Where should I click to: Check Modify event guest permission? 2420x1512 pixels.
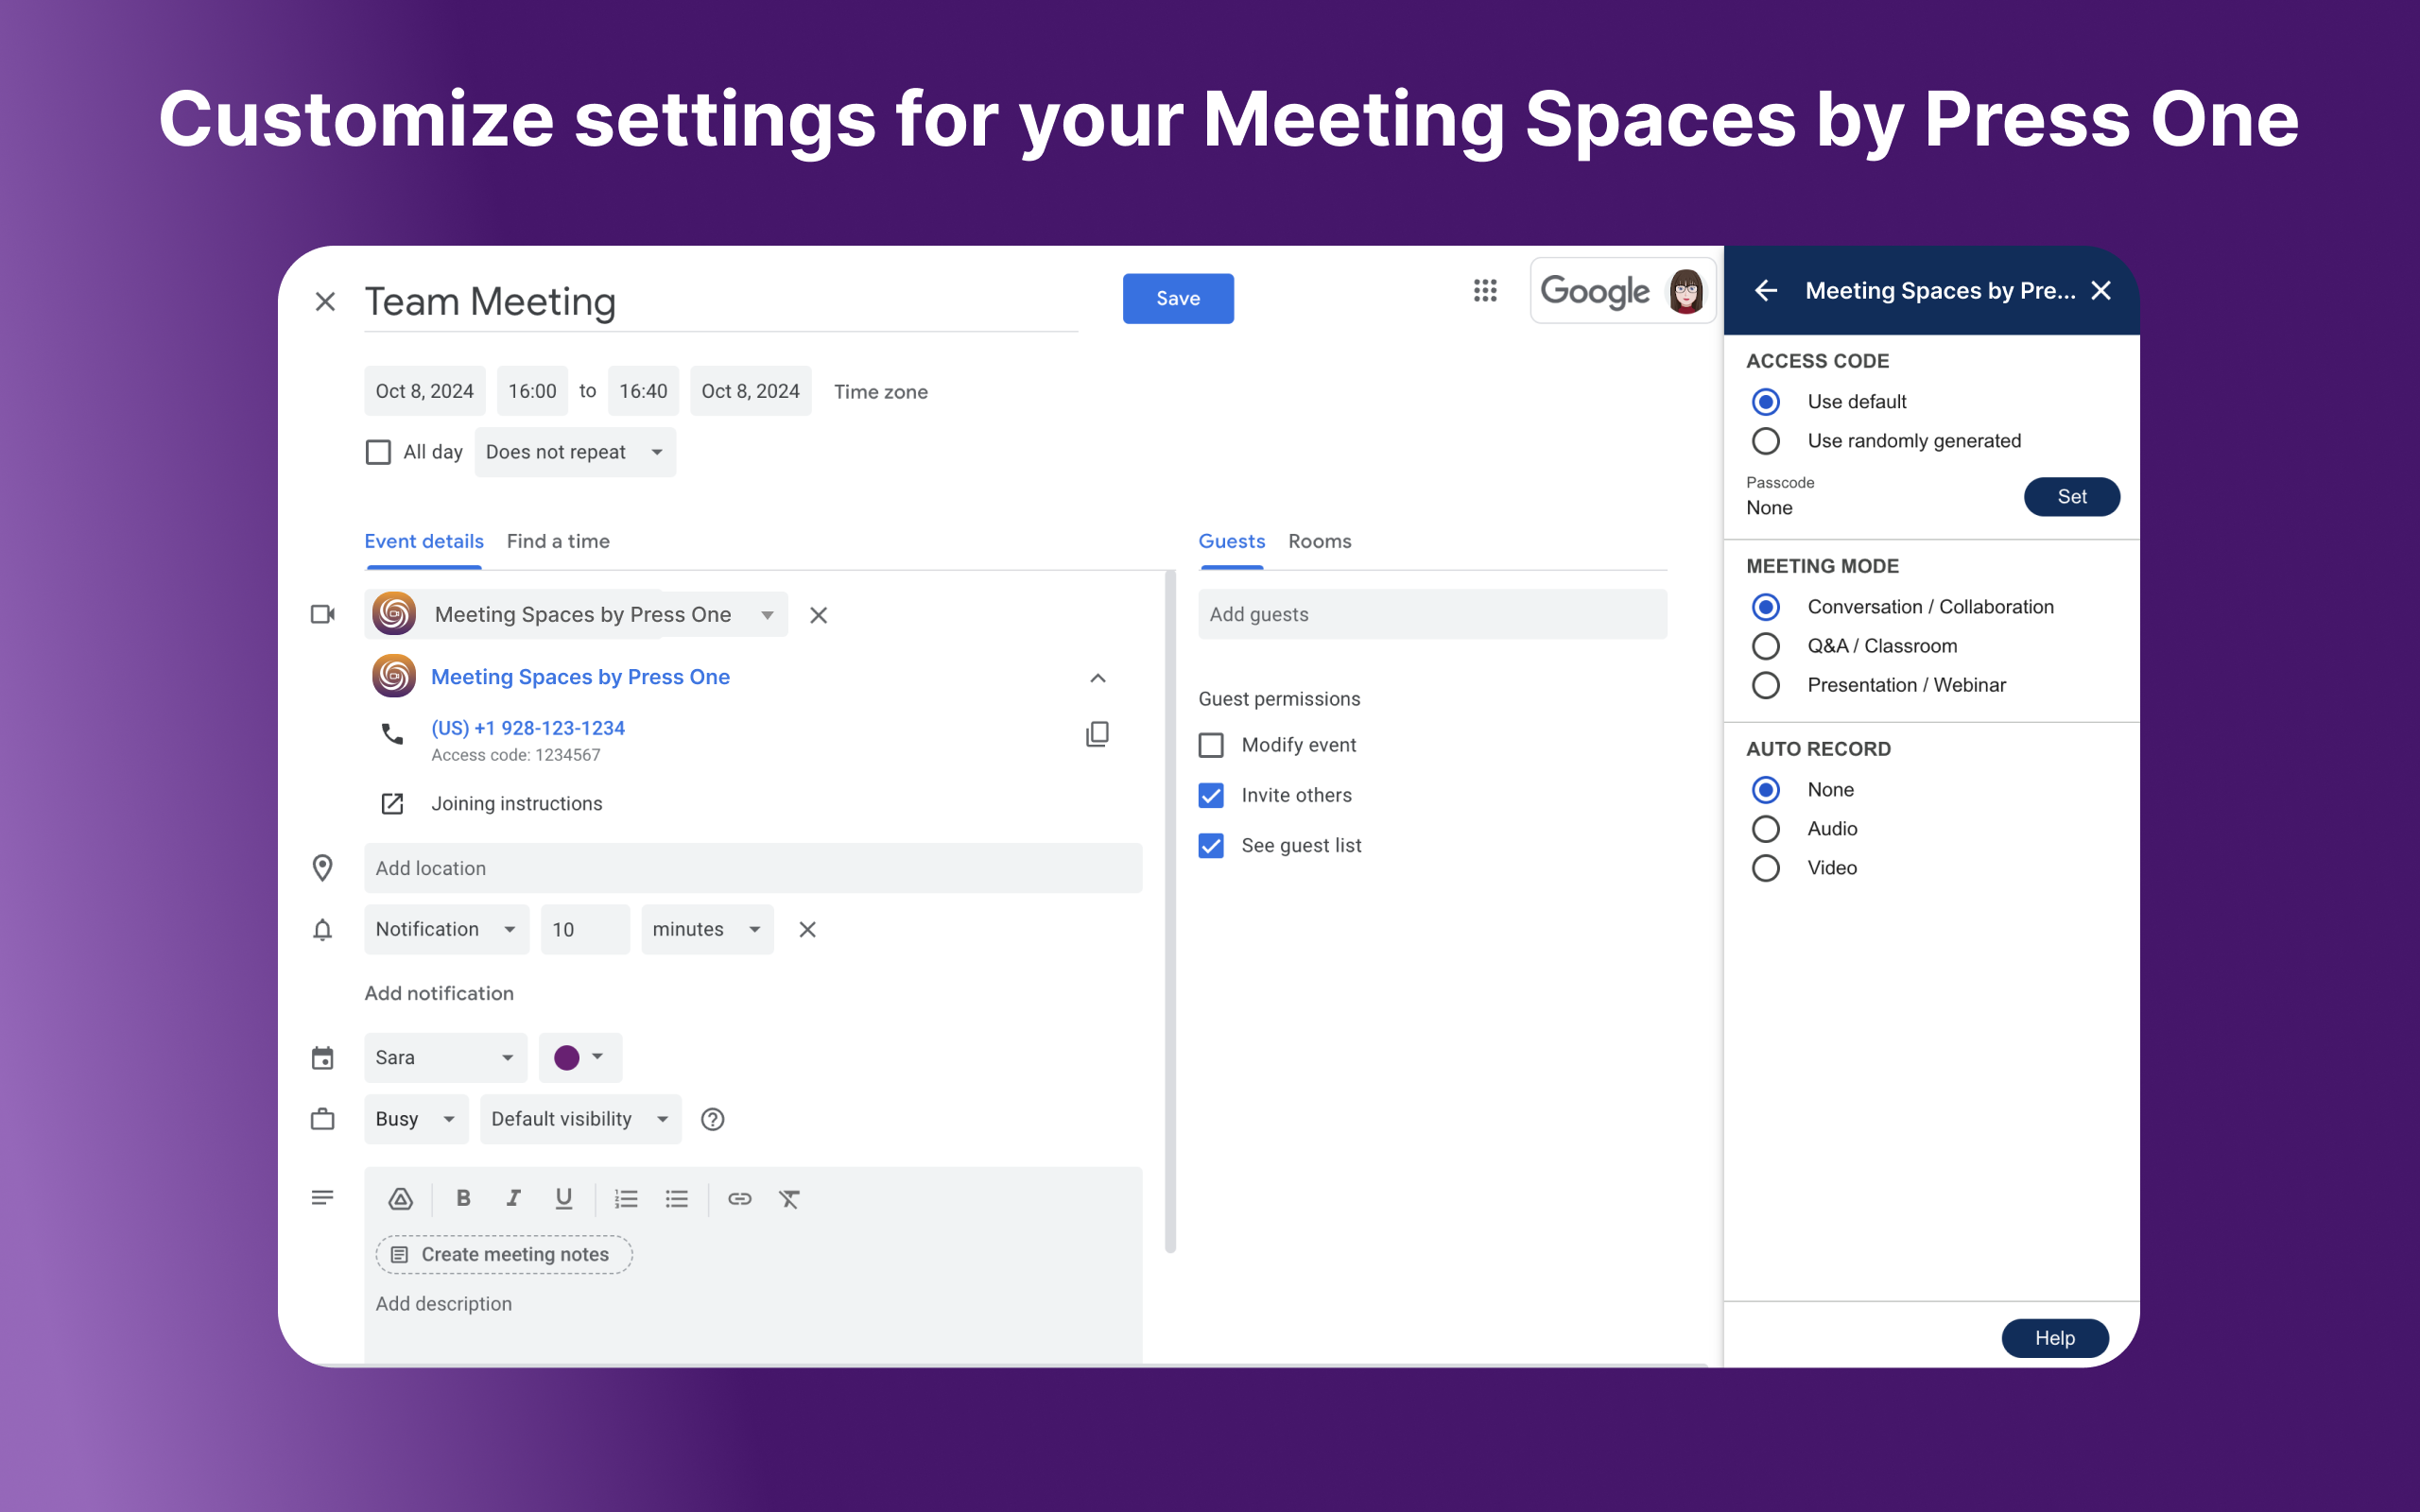click(x=1211, y=745)
